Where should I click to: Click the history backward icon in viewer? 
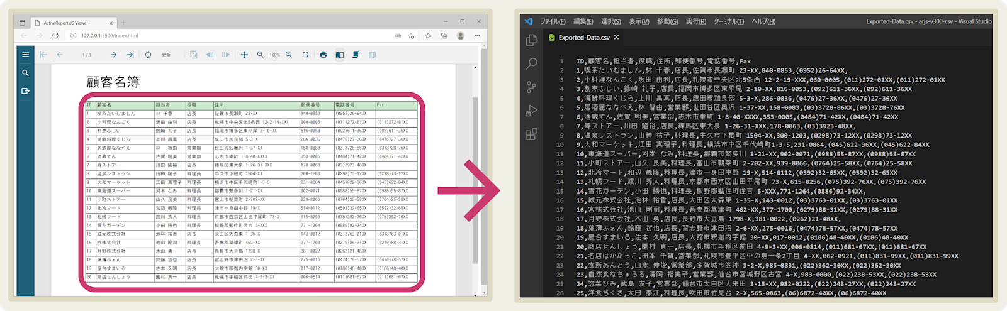210,55
